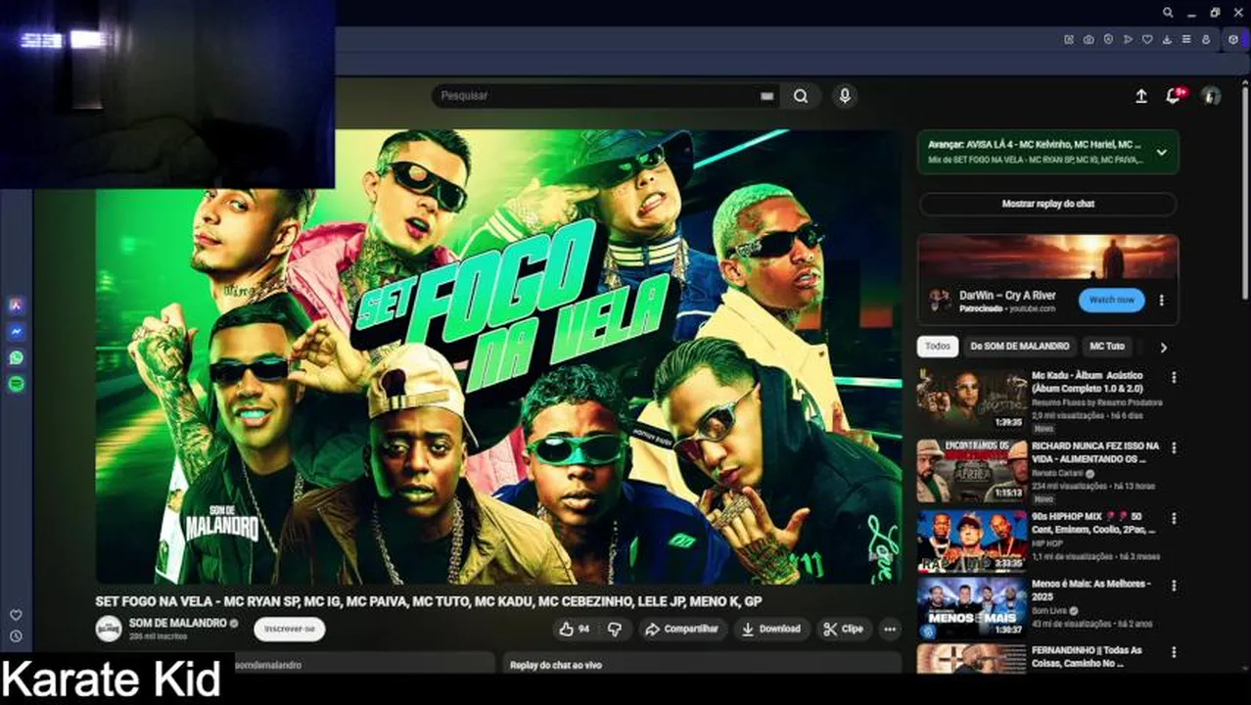This screenshot has height=705, width=1251.
Task: Select the De SOM DE MALANDRO filter chip
Action: pyautogui.click(x=1019, y=347)
